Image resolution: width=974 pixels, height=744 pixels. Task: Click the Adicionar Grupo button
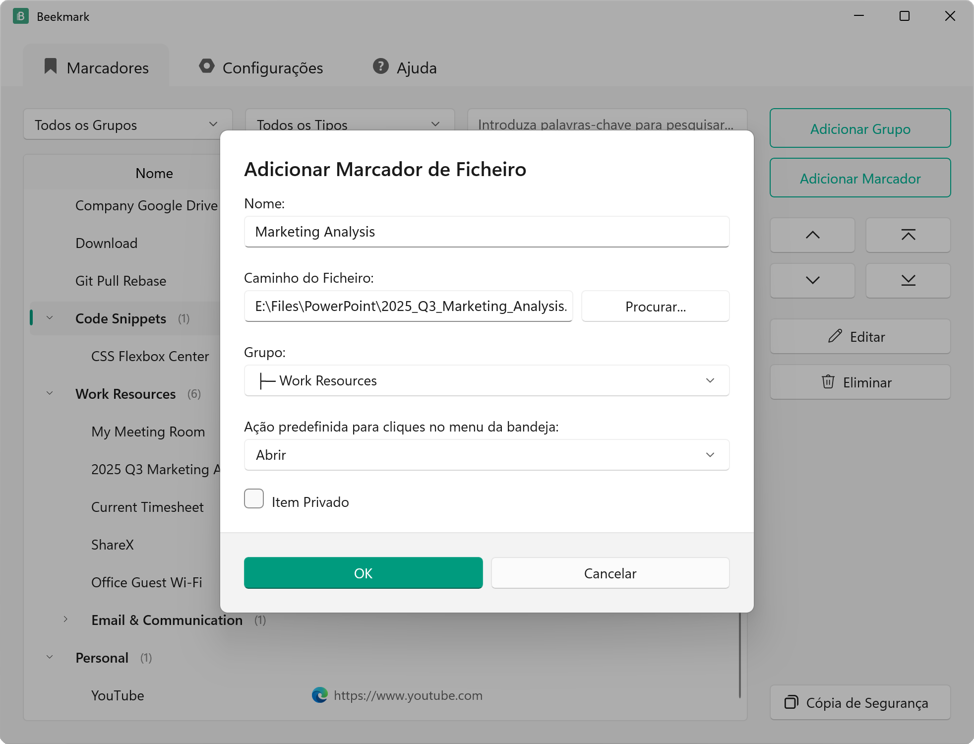point(860,128)
